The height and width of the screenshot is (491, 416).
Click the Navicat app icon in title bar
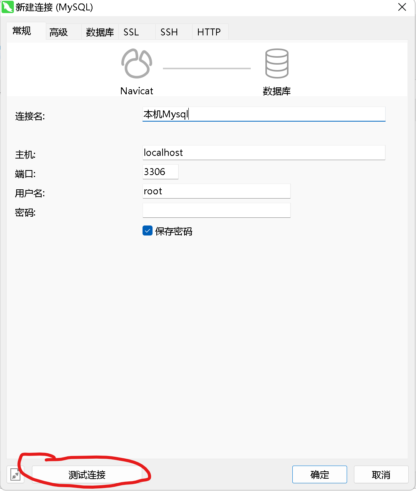click(x=7, y=7)
